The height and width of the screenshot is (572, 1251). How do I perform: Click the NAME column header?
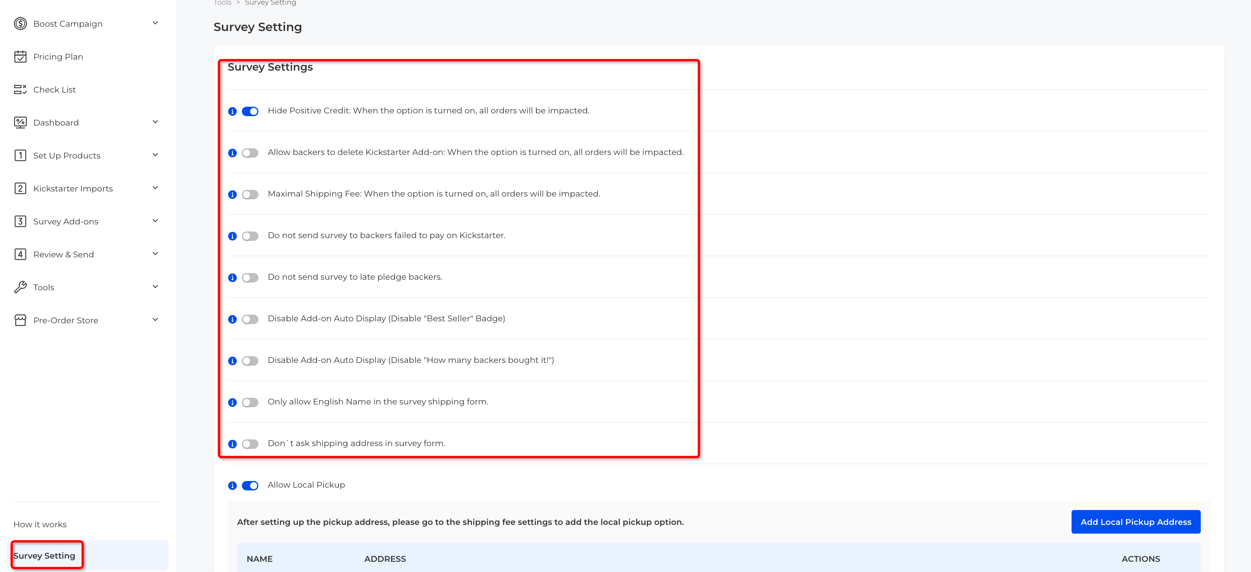point(259,559)
